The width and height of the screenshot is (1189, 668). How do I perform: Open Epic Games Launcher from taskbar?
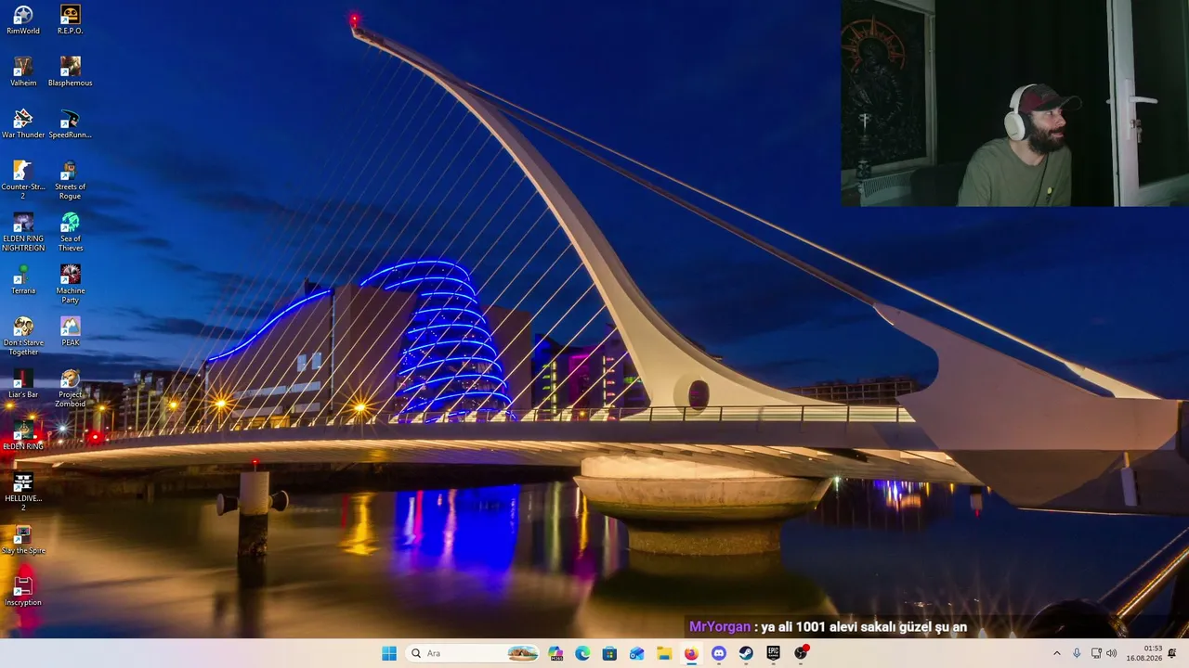[x=773, y=653]
